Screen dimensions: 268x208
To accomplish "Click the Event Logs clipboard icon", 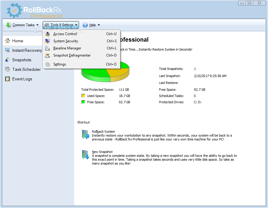I will click(7, 79).
